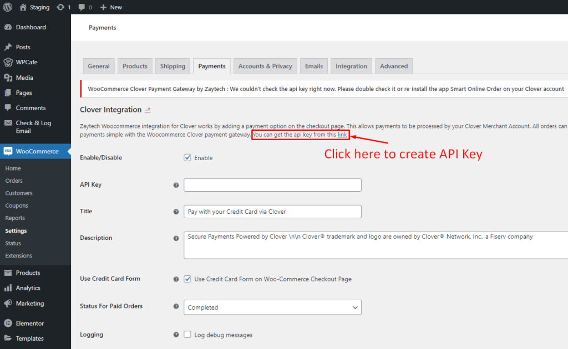Screen dimensions: 568x349
Task: Open WooCommerce Reports submenu
Action: click(x=15, y=218)
